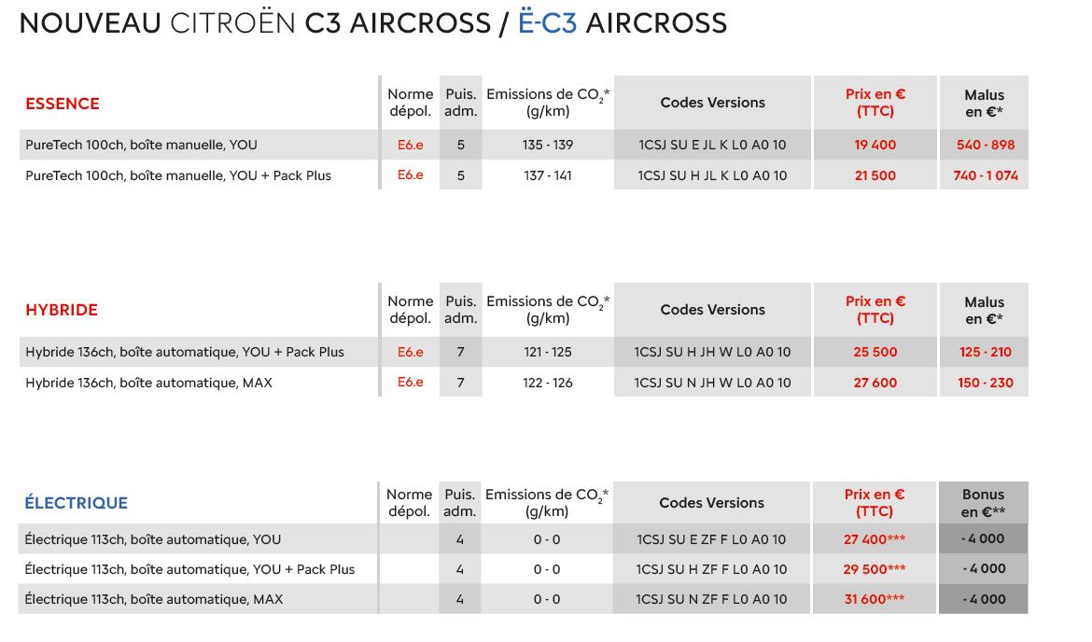Select version code 1CSJ SU N JH W L0 A0 10
The image size is (1092, 642).
tap(712, 383)
